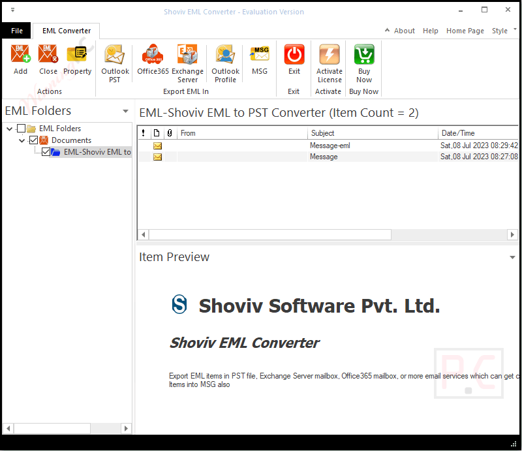The image size is (522, 451).
Task: Open the Home Page link
Action: [465, 31]
